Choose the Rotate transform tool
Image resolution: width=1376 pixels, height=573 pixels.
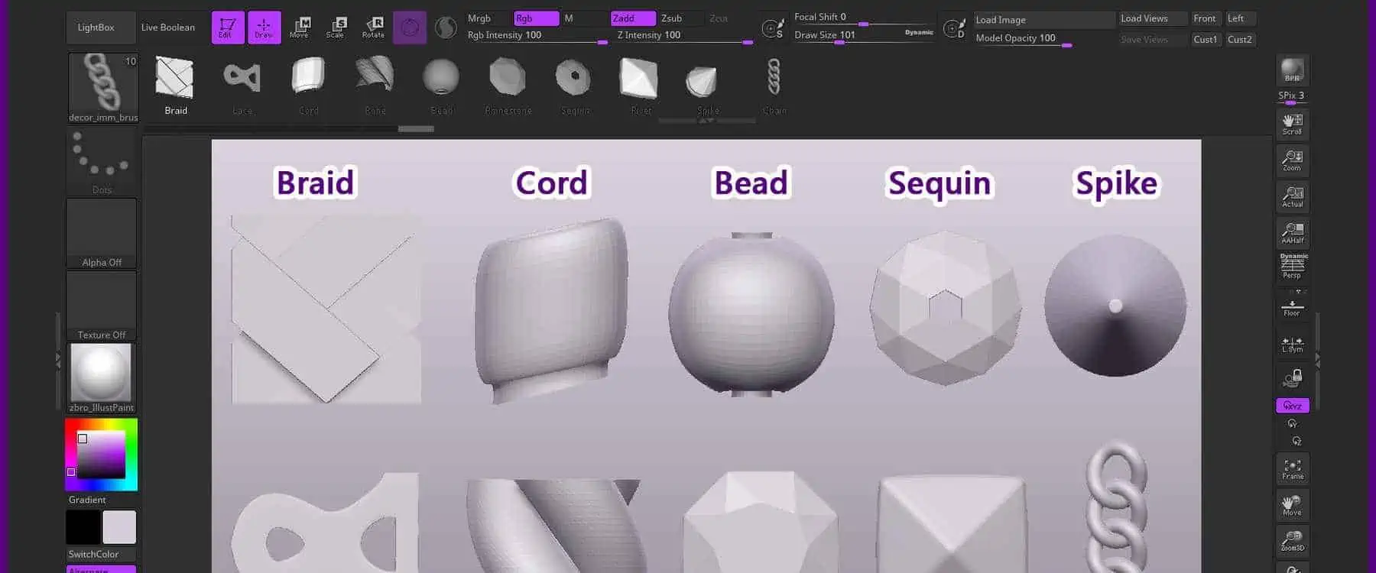click(373, 28)
